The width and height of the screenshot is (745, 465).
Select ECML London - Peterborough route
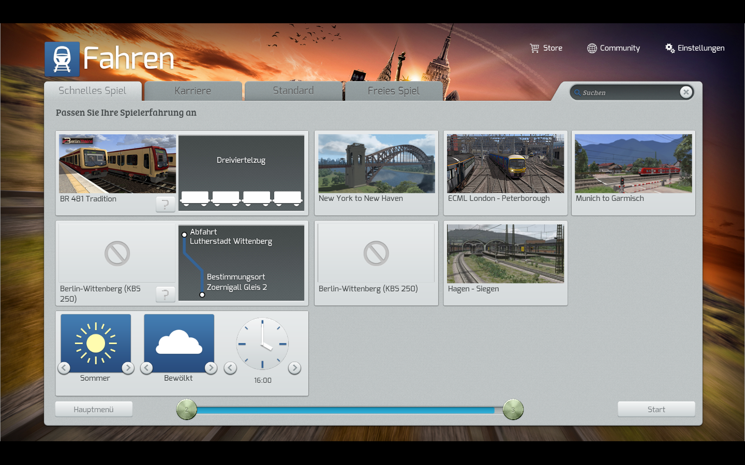click(505, 173)
